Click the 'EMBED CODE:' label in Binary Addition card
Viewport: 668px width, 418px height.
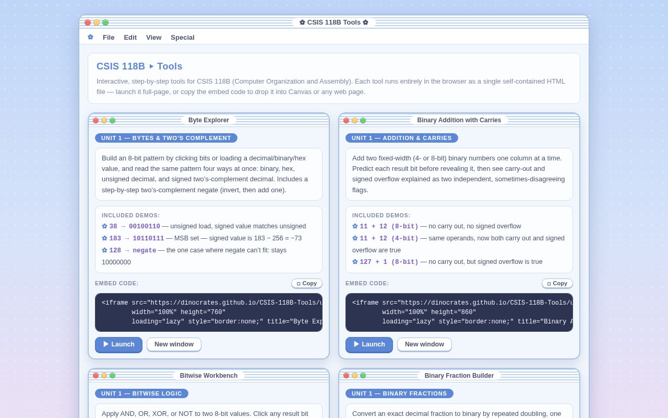tap(367, 283)
